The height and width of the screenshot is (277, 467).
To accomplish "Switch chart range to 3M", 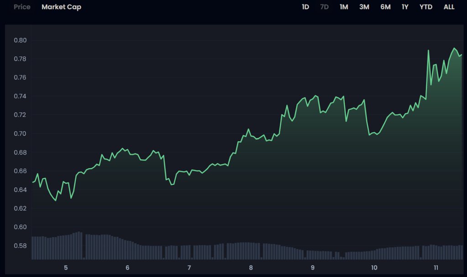I will click(364, 7).
